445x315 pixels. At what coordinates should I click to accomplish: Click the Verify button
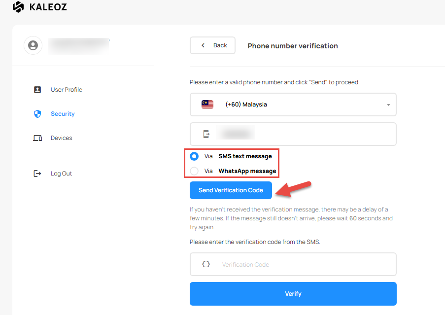(x=293, y=294)
